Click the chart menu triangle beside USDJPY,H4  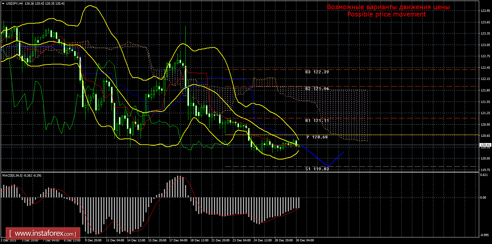point(3,3)
